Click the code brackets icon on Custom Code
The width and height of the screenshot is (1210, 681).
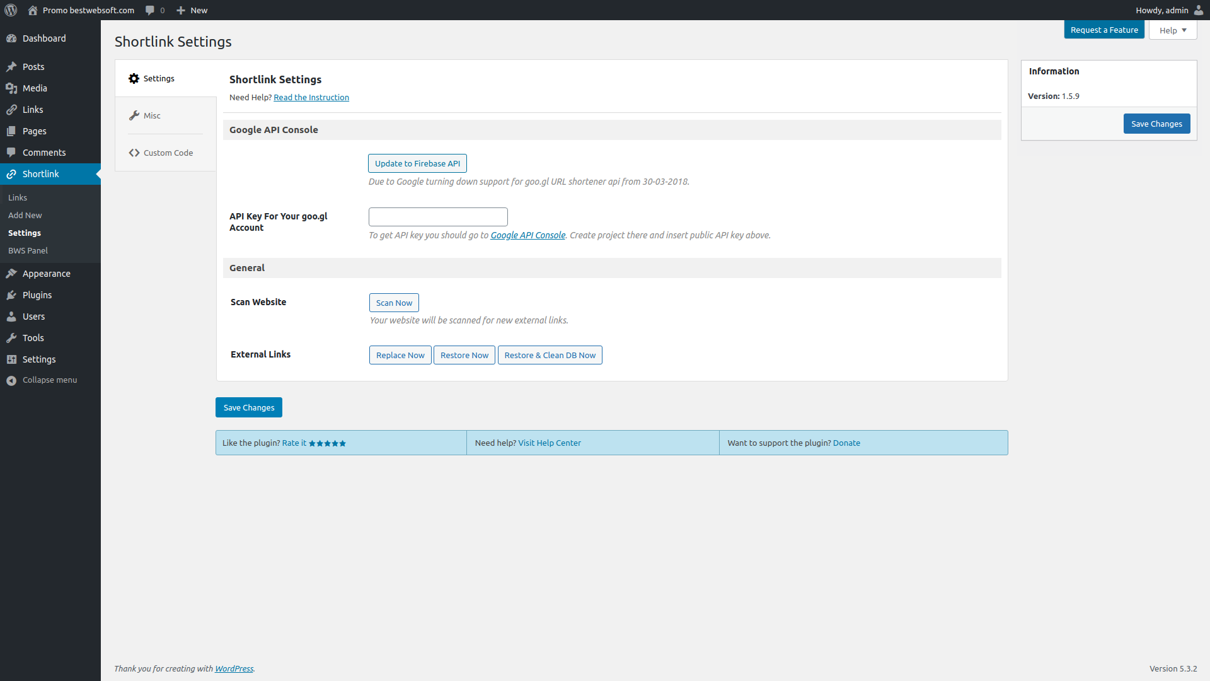(134, 153)
